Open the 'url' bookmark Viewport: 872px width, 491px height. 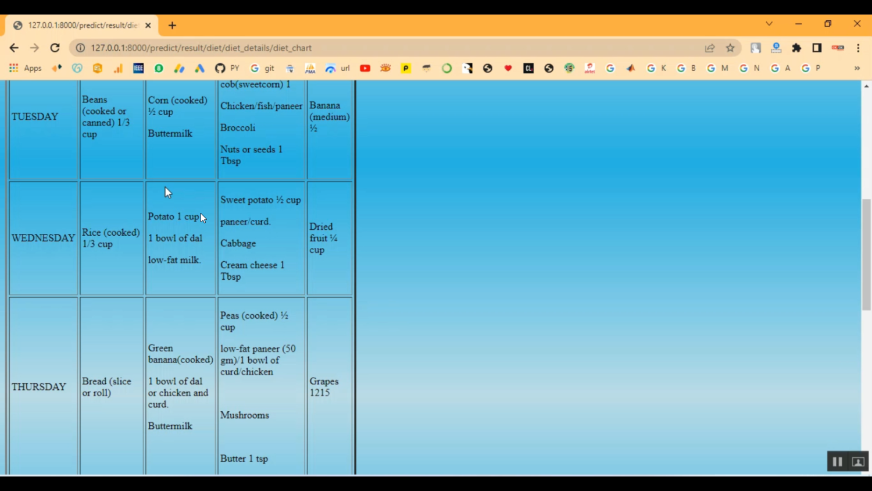pos(338,68)
